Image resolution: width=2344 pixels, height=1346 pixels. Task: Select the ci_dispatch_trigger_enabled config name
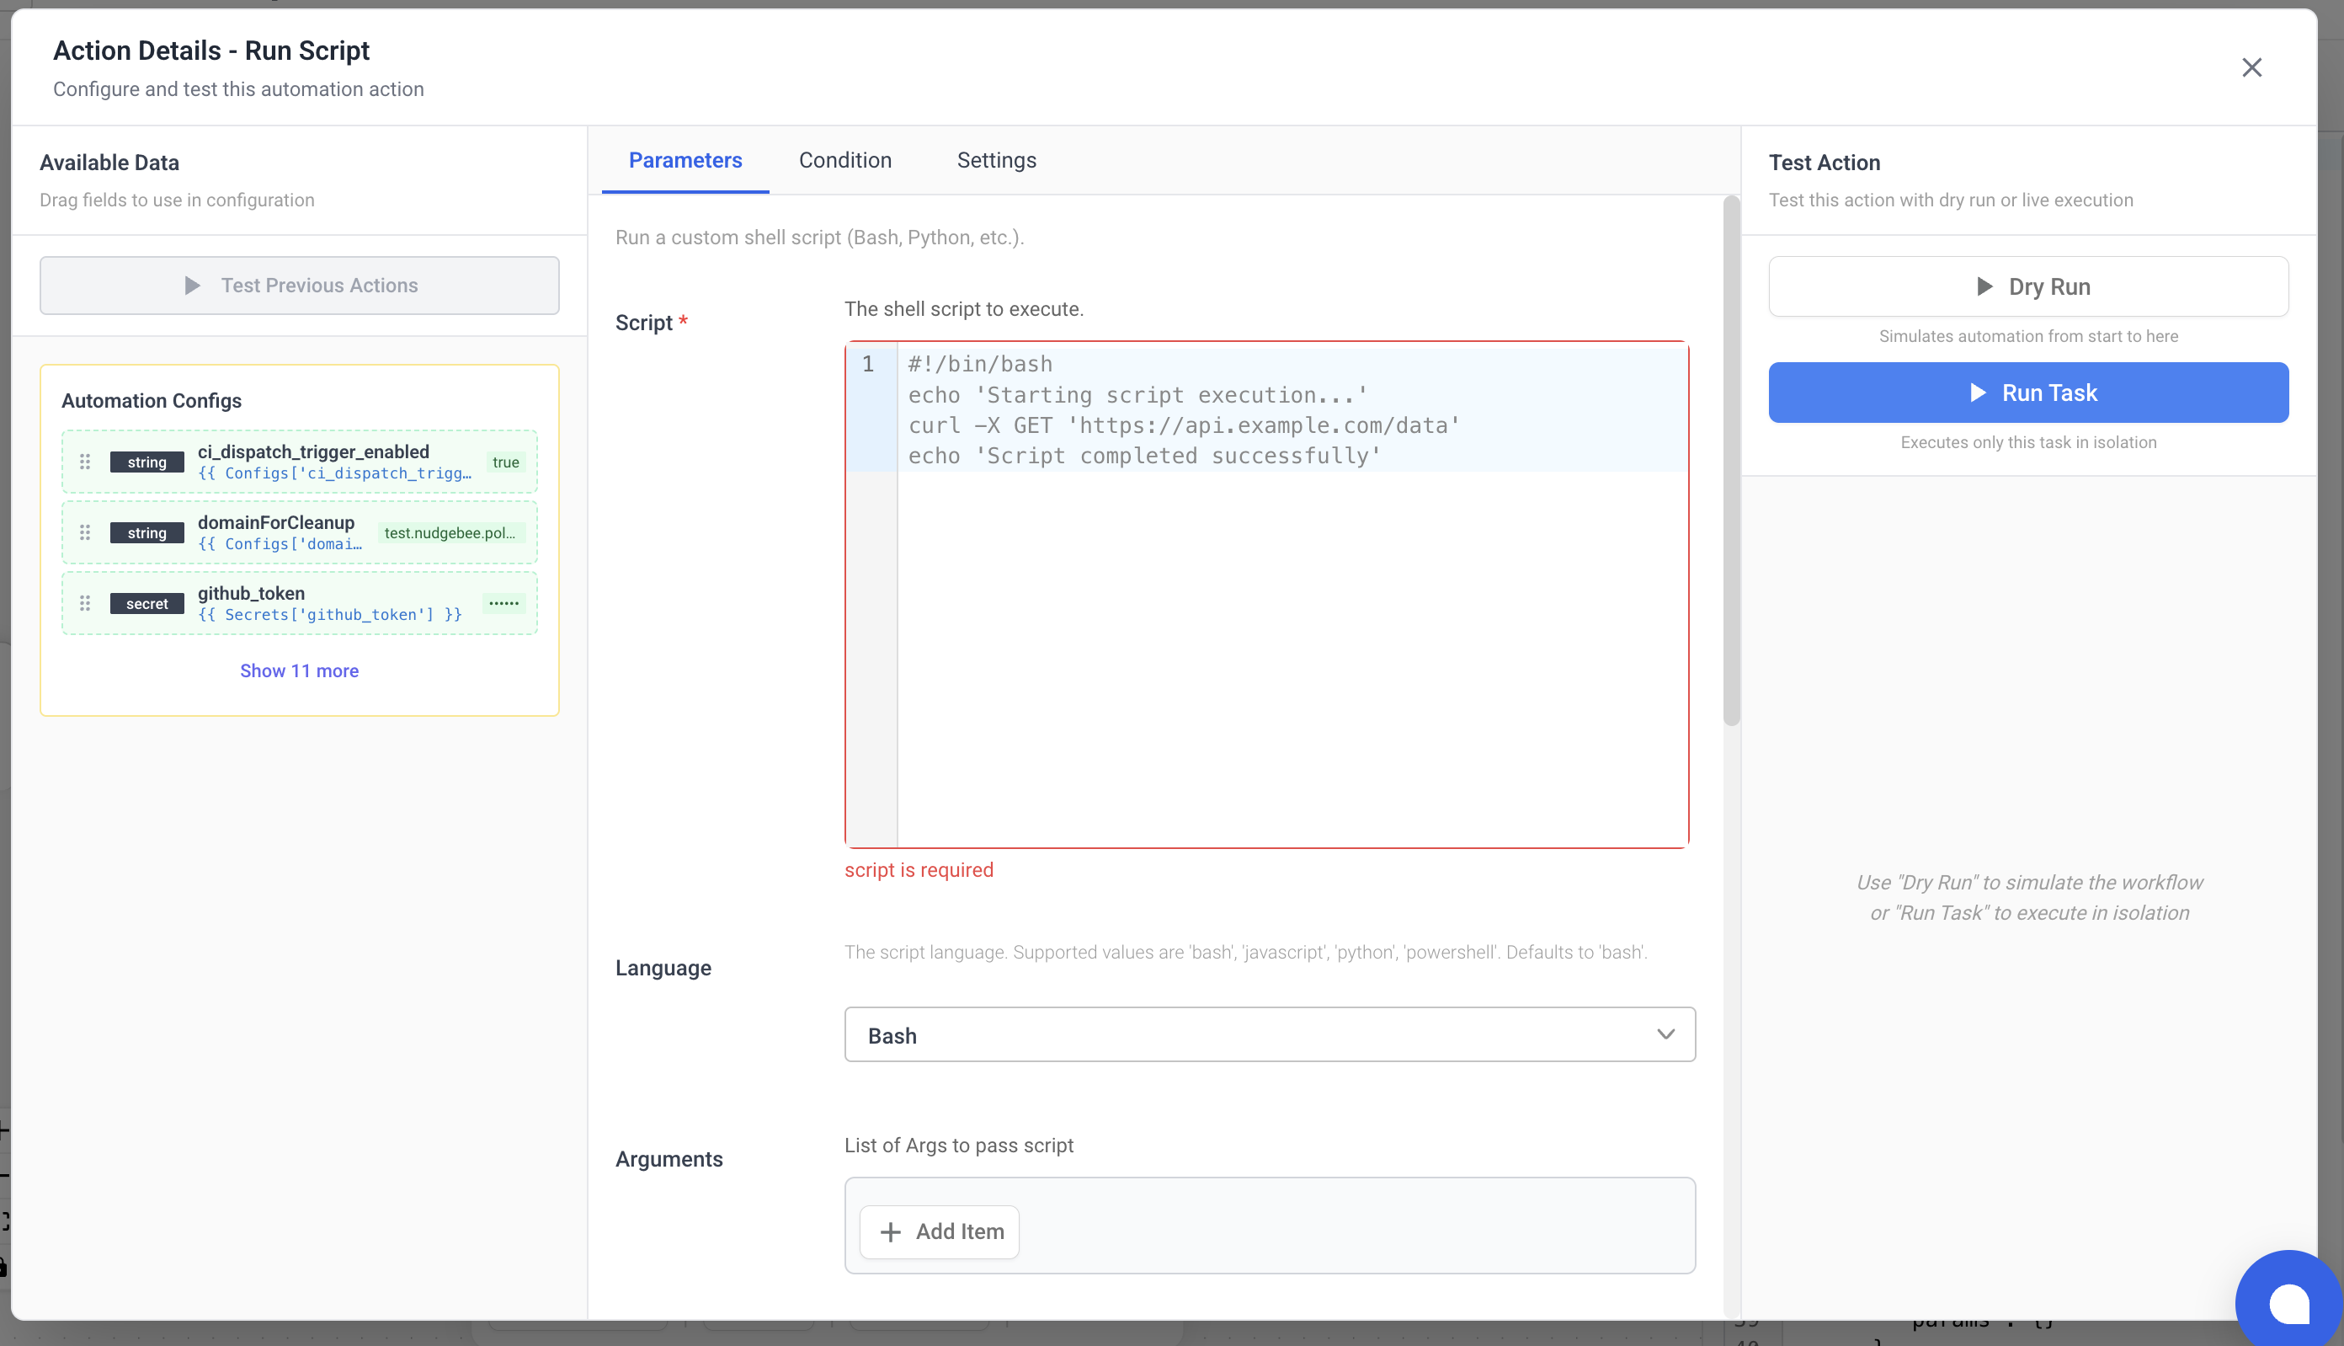(x=313, y=451)
